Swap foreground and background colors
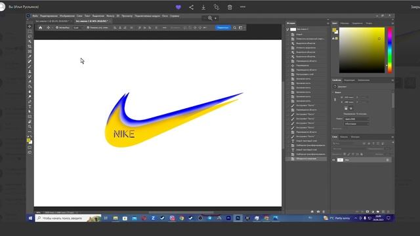420x236 pixels. click(x=31, y=136)
